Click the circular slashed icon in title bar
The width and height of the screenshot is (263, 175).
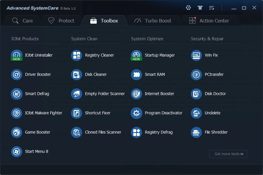(188, 8)
